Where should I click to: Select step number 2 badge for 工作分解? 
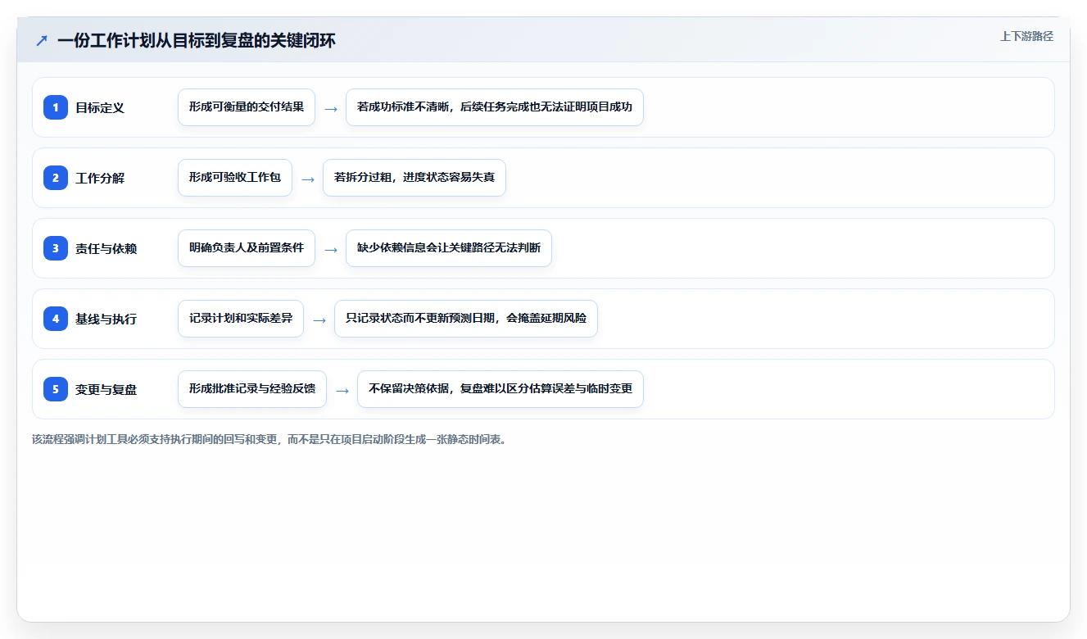56,178
